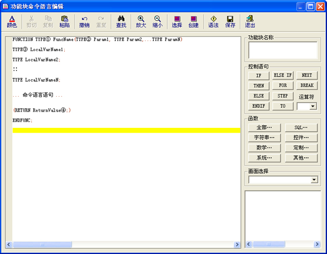Open the SQL… functions list

tap(301, 128)
